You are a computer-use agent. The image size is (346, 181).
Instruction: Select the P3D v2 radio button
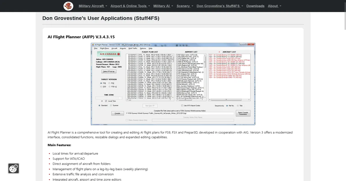point(109,86)
